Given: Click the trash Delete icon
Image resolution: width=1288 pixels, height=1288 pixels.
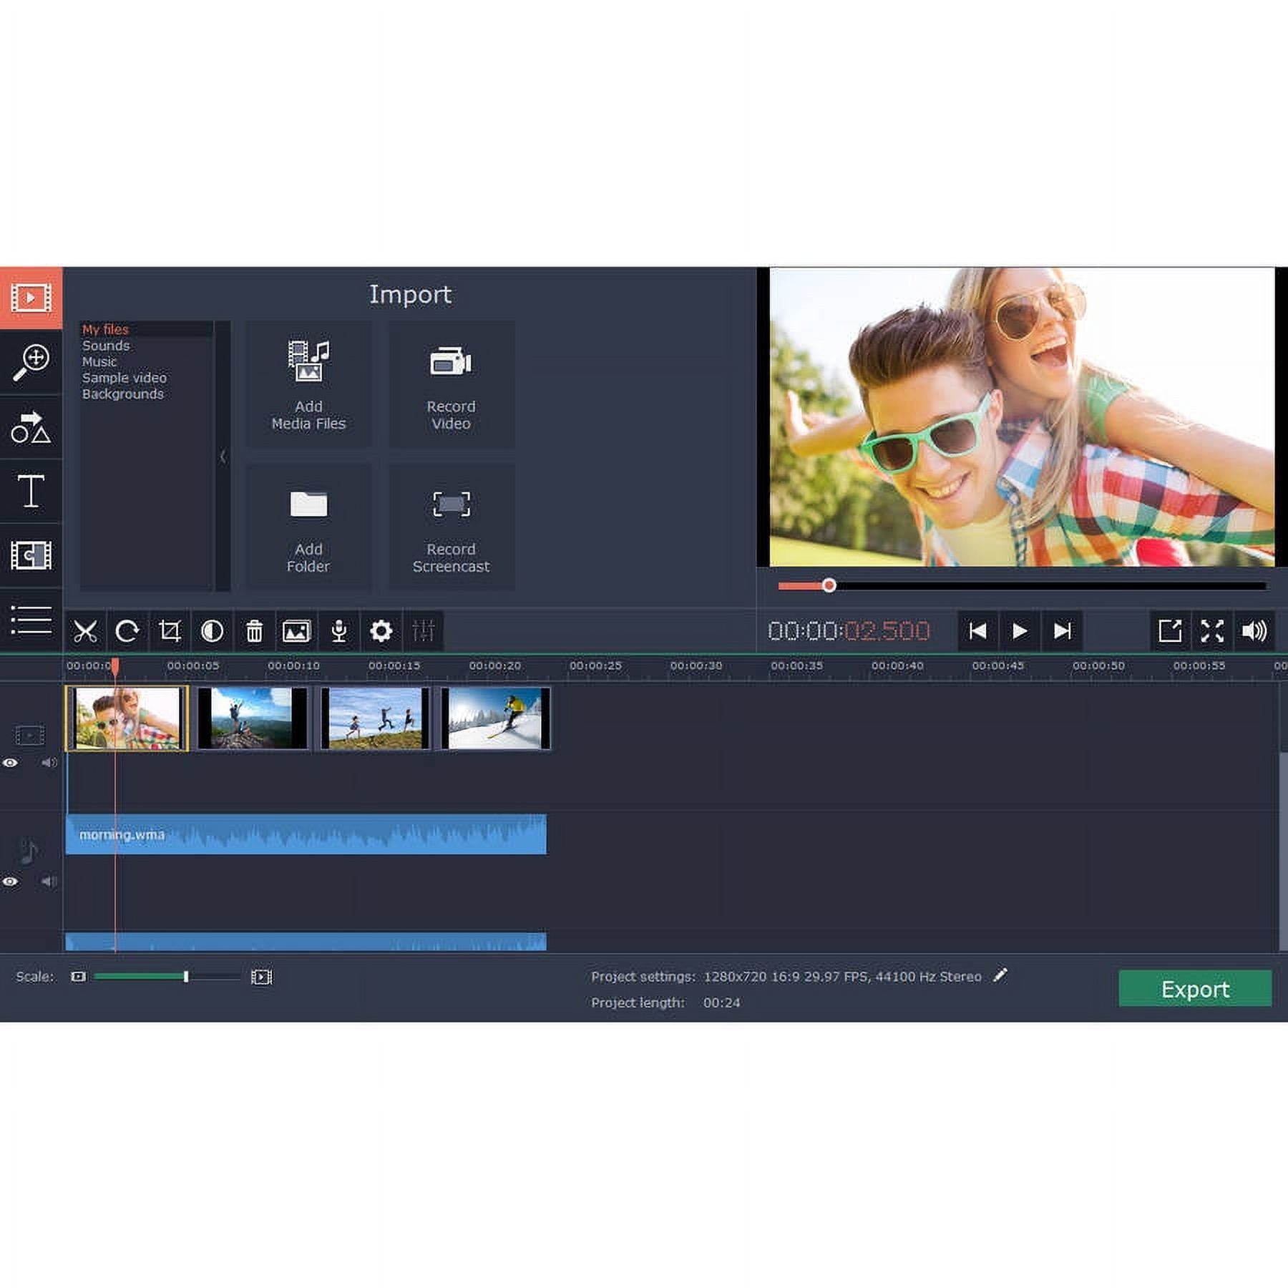Looking at the screenshot, I should pos(254,631).
